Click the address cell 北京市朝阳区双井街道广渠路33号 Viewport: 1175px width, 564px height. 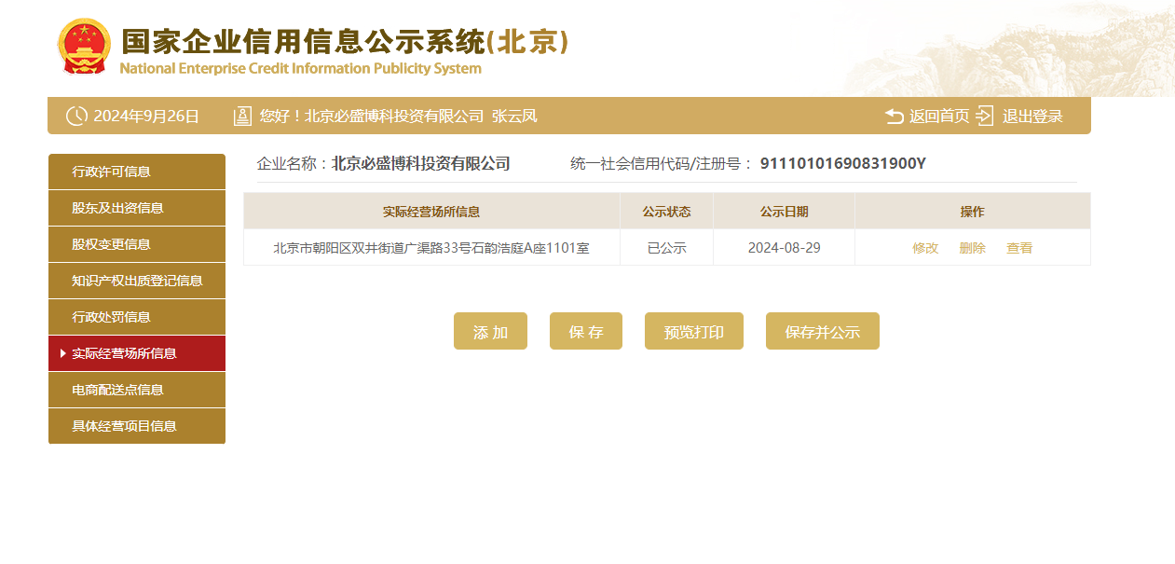[431, 248]
